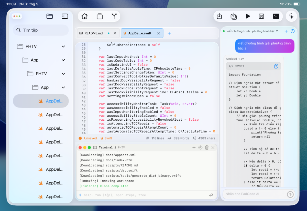Close the AppDe...e.swift tab
This screenshot has height=211, width=307.
[158, 33]
